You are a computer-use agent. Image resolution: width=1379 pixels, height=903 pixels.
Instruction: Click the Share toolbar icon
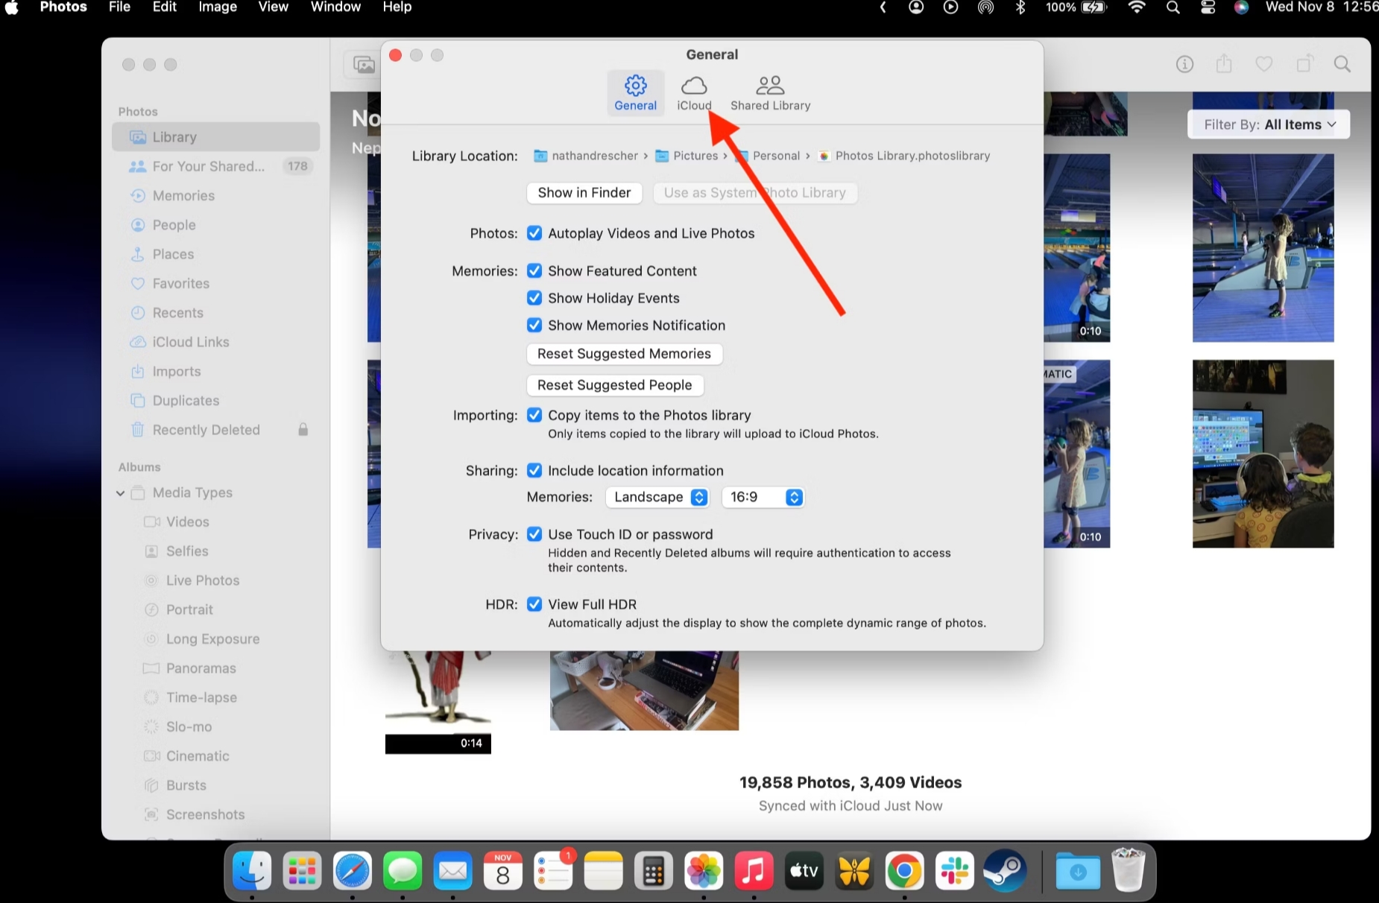click(x=1224, y=64)
